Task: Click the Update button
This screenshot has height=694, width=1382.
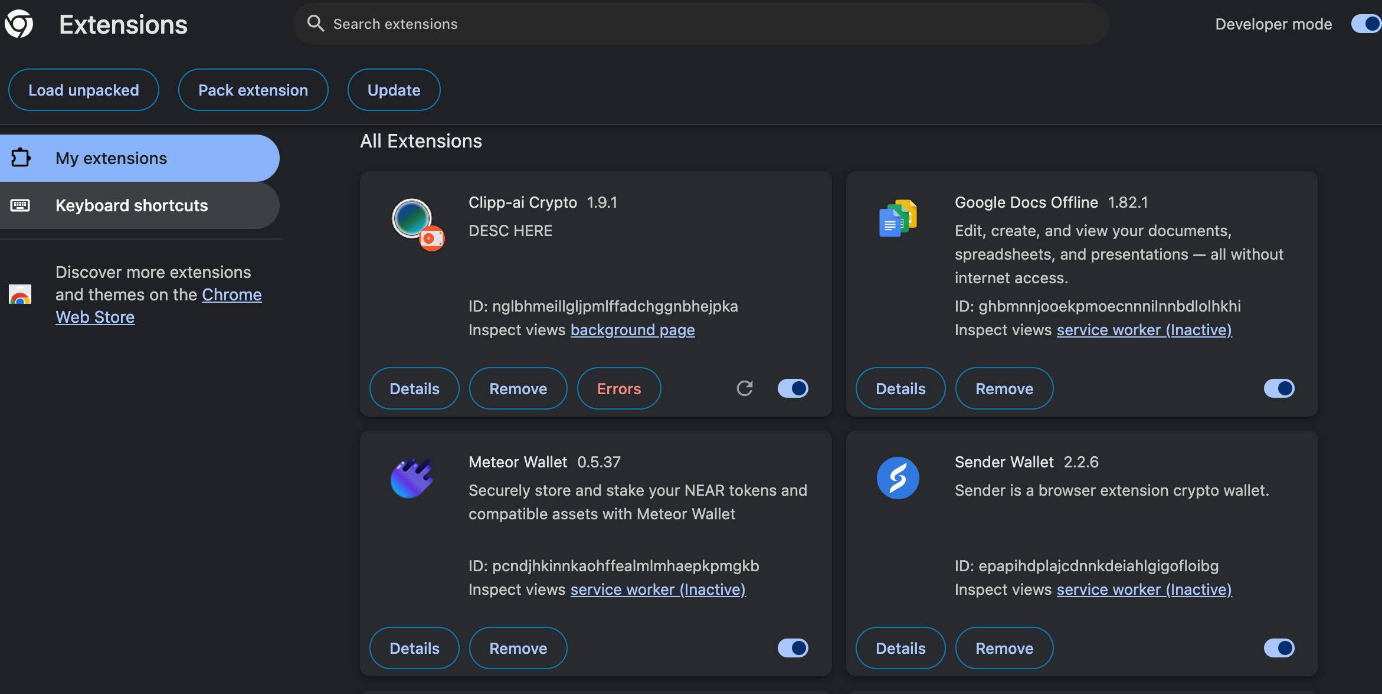Action: click(394, 90)
